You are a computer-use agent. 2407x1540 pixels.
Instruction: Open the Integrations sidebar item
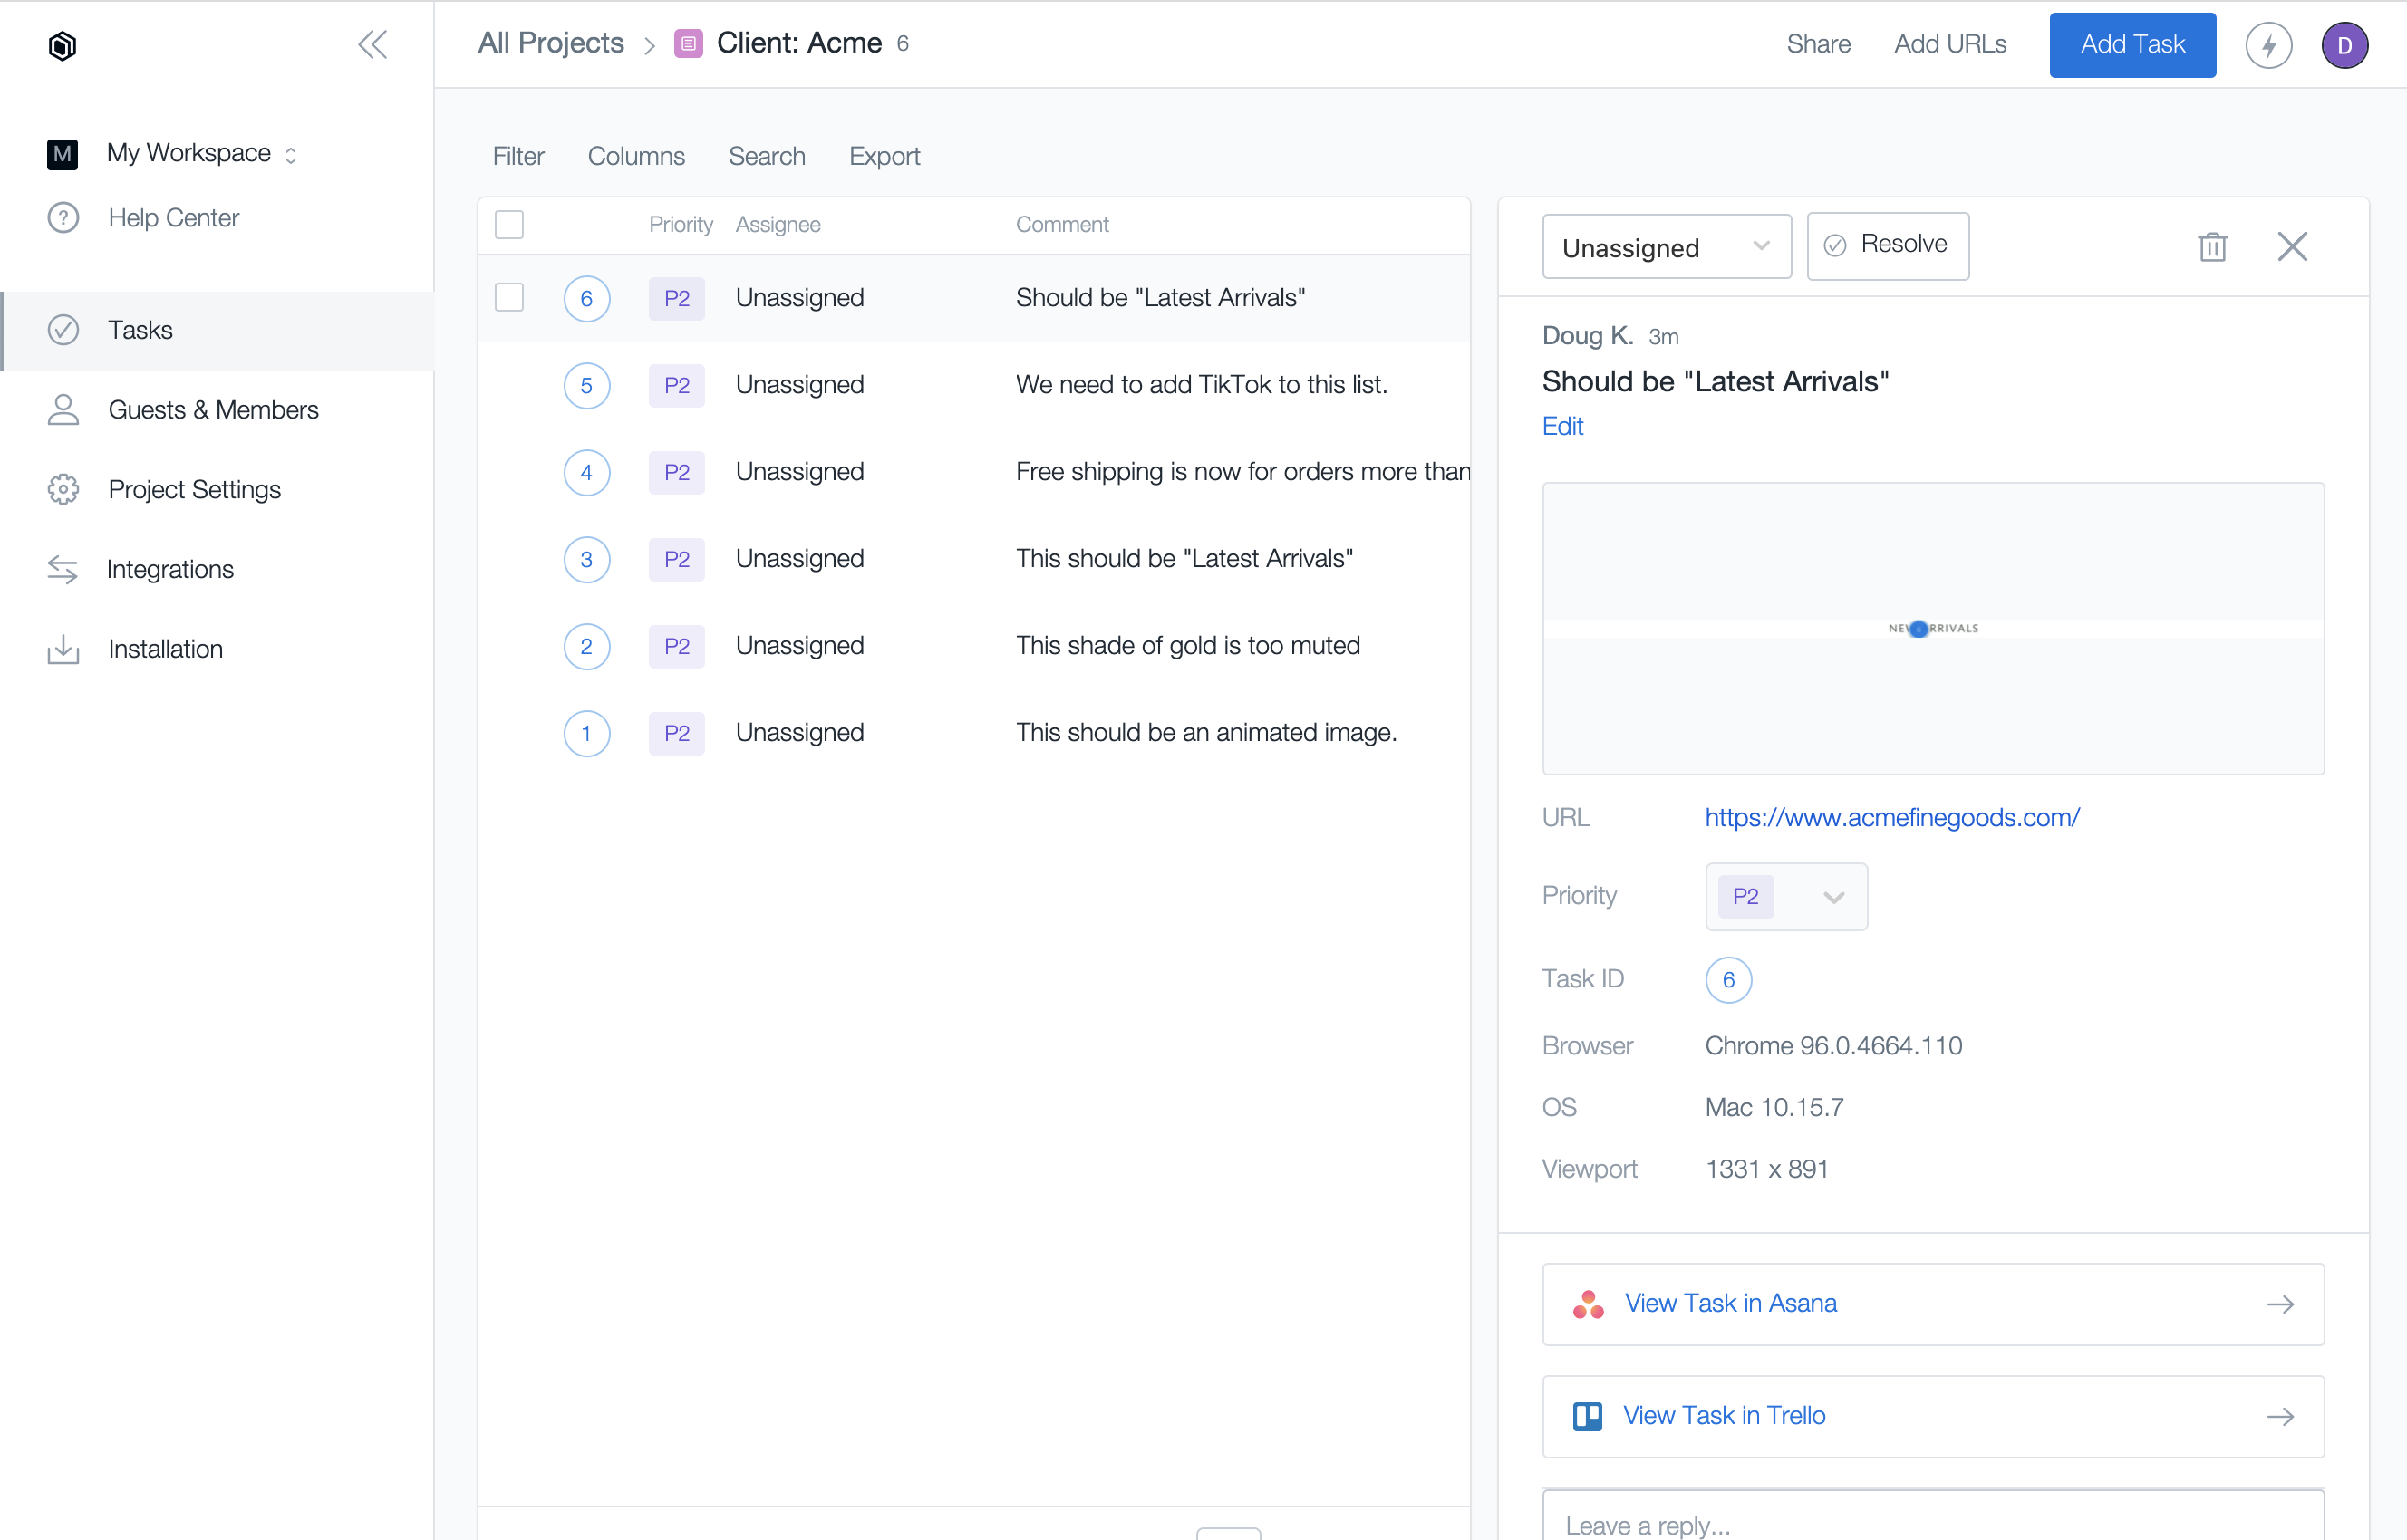pyautogui.click(x=170, y=569)
